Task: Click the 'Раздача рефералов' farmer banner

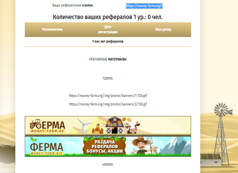Action: pyautogui.click(x=108, y=147)
